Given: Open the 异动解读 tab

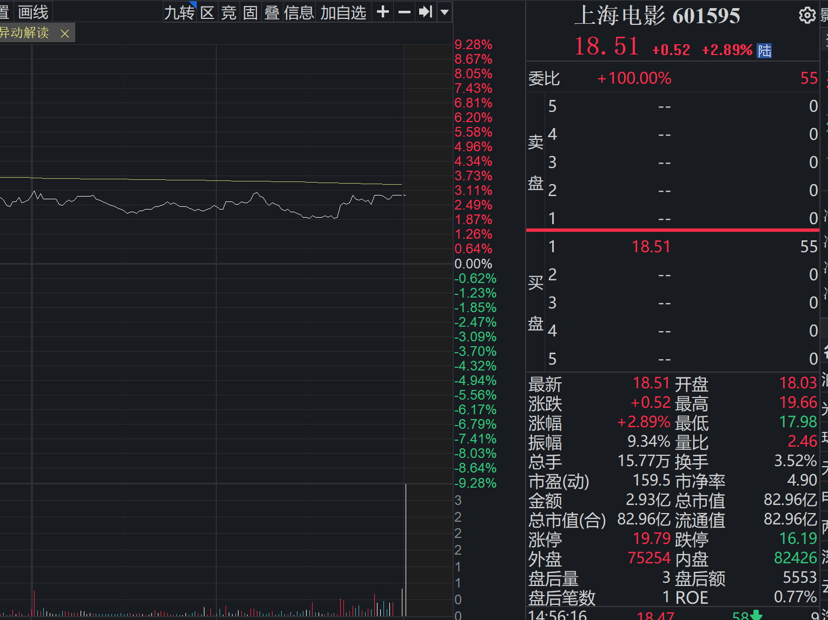Looking at the screenshot, I should [24, 33].
